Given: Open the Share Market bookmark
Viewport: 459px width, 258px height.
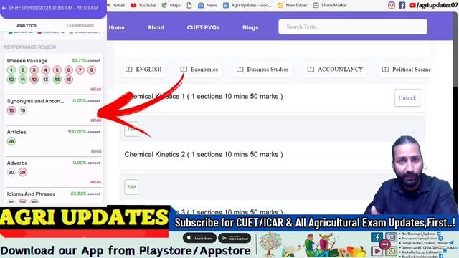Looking at the screenshot, I should (330, 5).
